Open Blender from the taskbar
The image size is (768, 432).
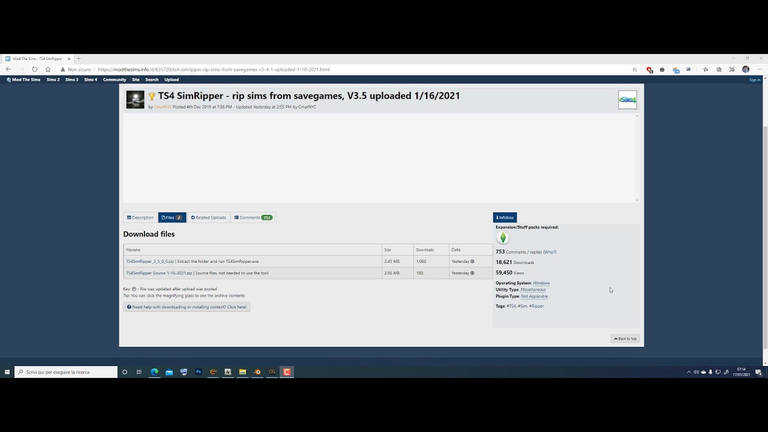coord(257,372)
